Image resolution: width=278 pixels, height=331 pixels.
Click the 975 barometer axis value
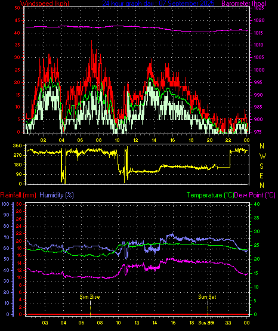coord(258,132)
